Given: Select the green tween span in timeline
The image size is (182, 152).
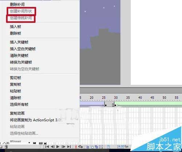Looking at the screenshot, I should [x=148, y=104].
